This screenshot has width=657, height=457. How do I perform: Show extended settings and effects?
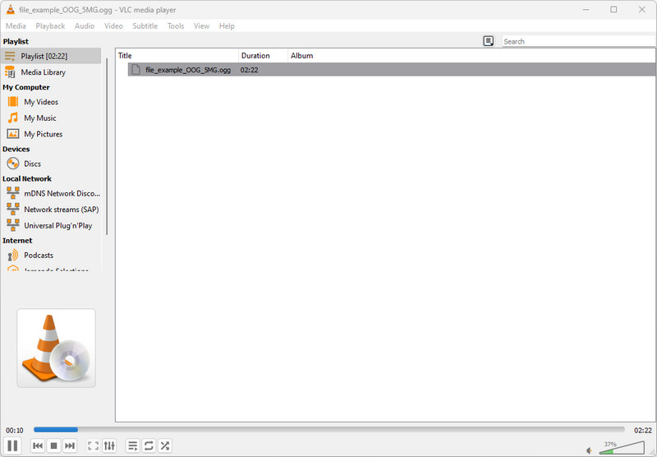109,445
